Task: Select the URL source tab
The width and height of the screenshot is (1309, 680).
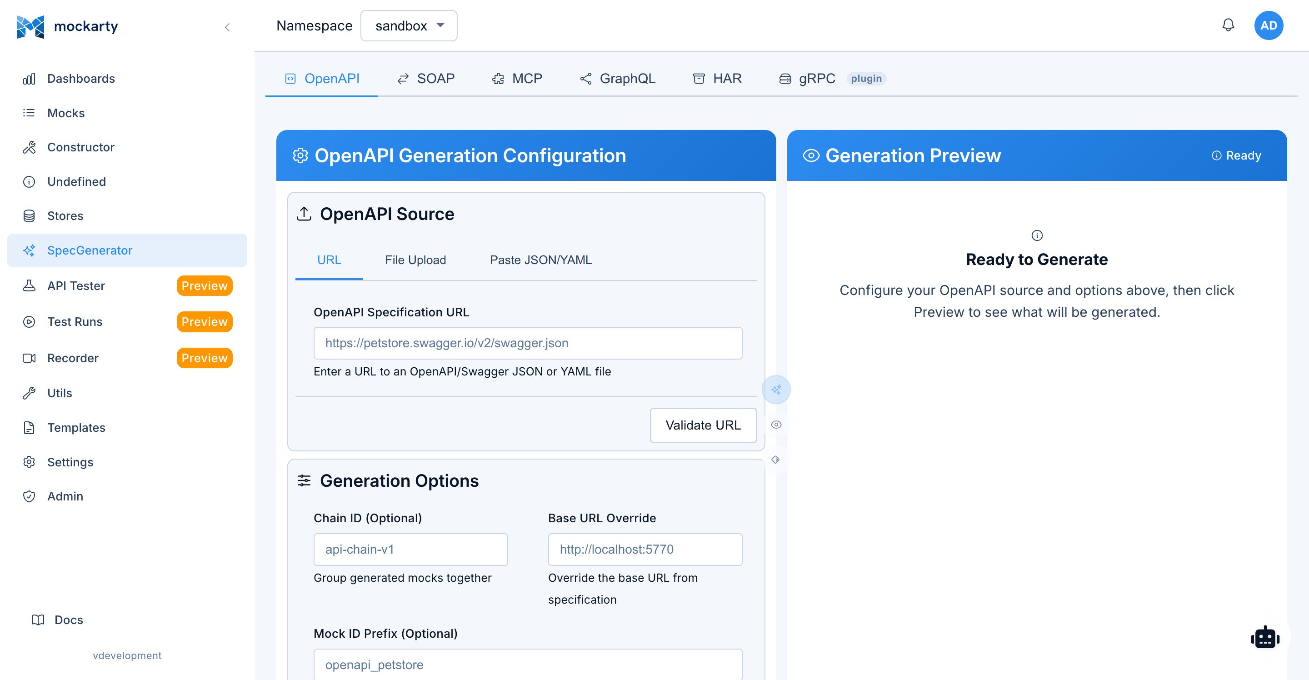Action: [x=329, y=260]
